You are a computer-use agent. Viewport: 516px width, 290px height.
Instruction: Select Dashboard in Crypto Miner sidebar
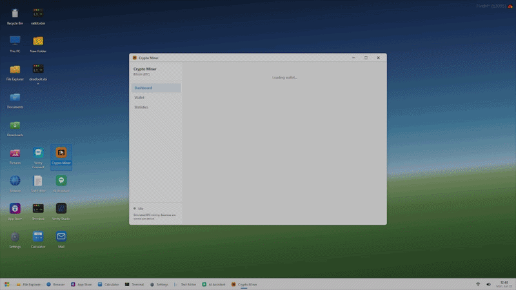(x=156, y=88)
